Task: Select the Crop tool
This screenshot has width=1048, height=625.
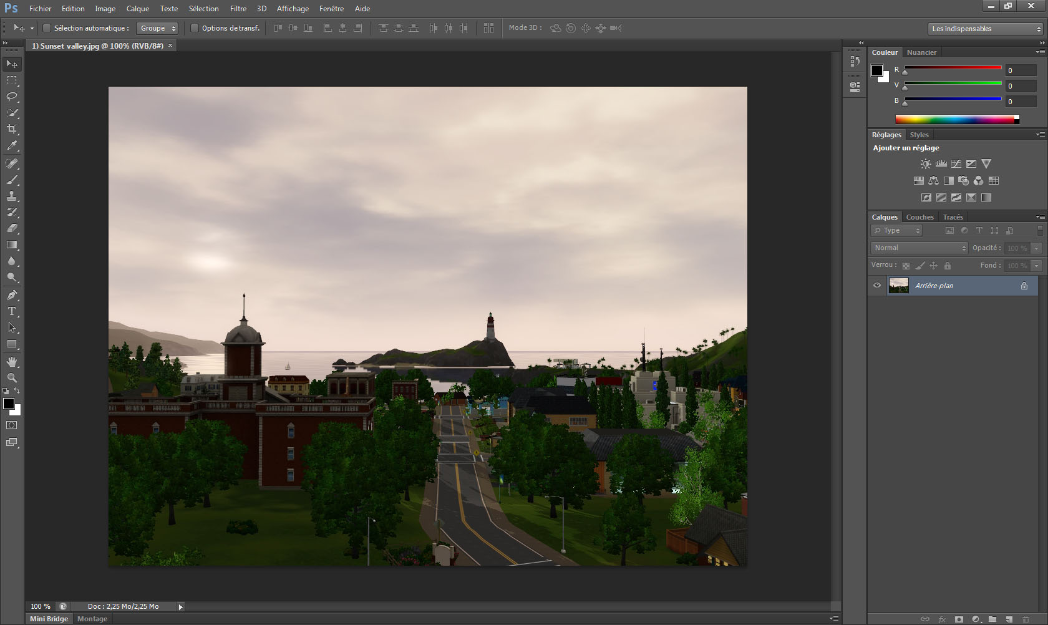Action: point(12,129)
